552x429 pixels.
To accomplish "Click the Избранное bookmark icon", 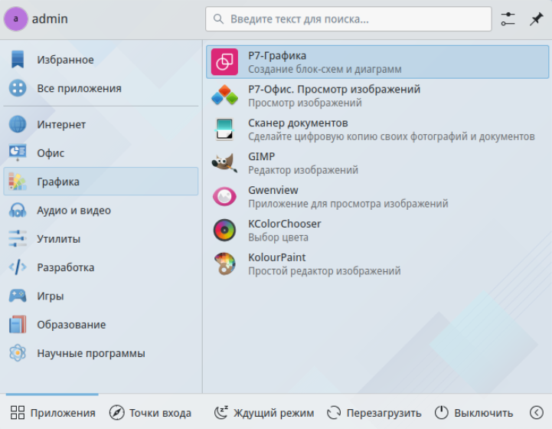I will tap(18, 59).
